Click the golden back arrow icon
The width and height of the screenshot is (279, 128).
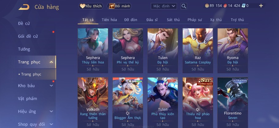pos(24,7)
